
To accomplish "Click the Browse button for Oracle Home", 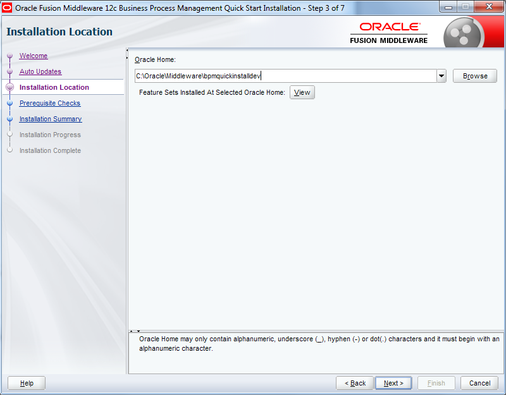I will (475, 76).
